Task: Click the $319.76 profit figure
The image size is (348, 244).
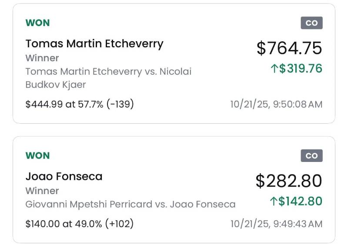Action: 301,69
